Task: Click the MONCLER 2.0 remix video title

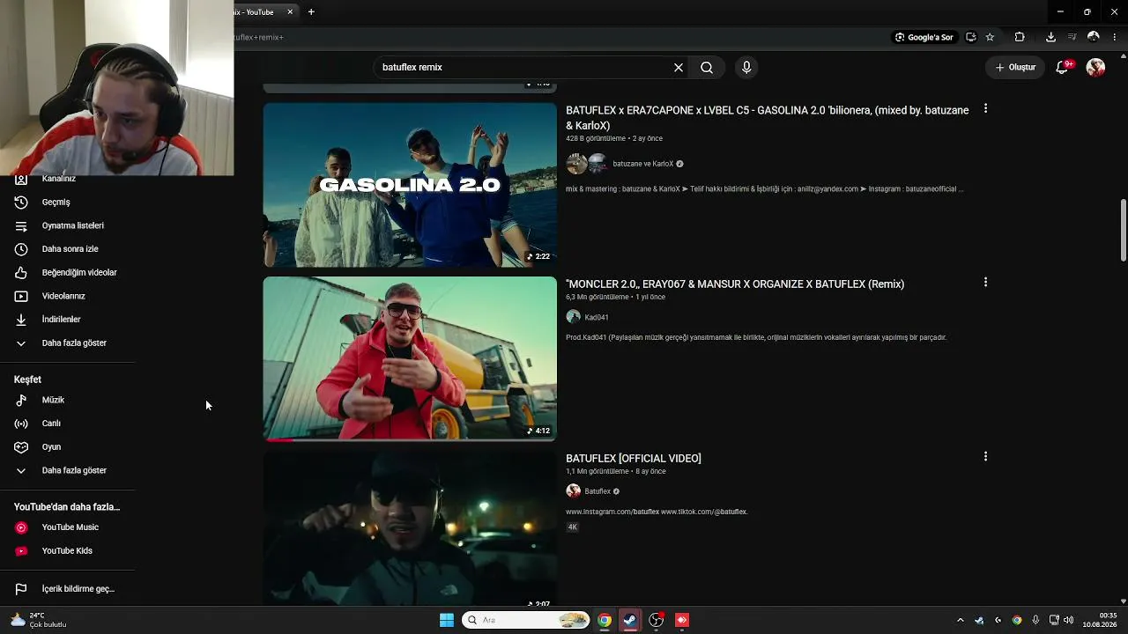Action: tap(735, 284)
